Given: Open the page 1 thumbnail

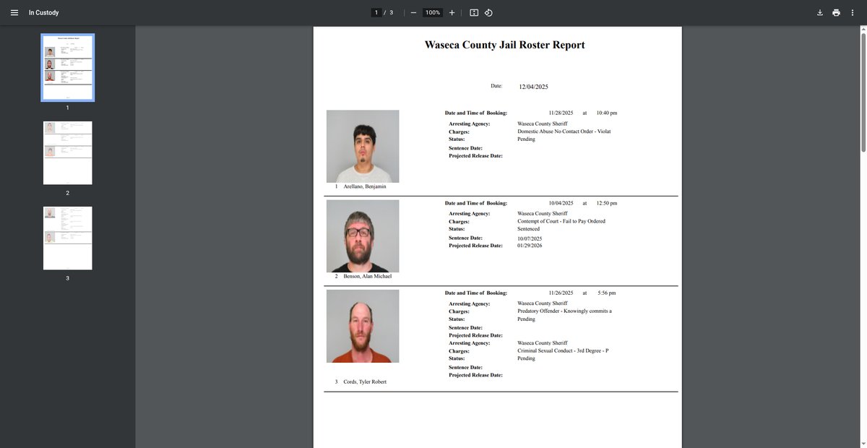Looking at the screenshot, I should click(68, 67).
